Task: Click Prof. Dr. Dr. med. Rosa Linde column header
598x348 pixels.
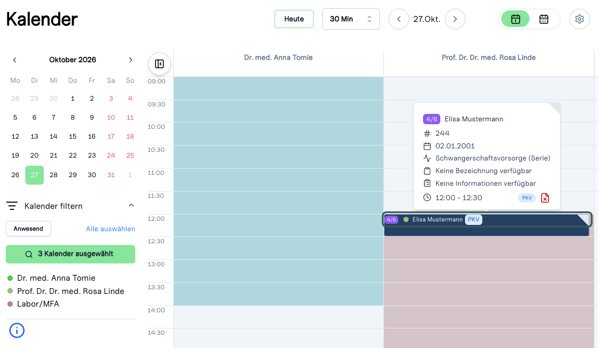Action: (489, 58)
